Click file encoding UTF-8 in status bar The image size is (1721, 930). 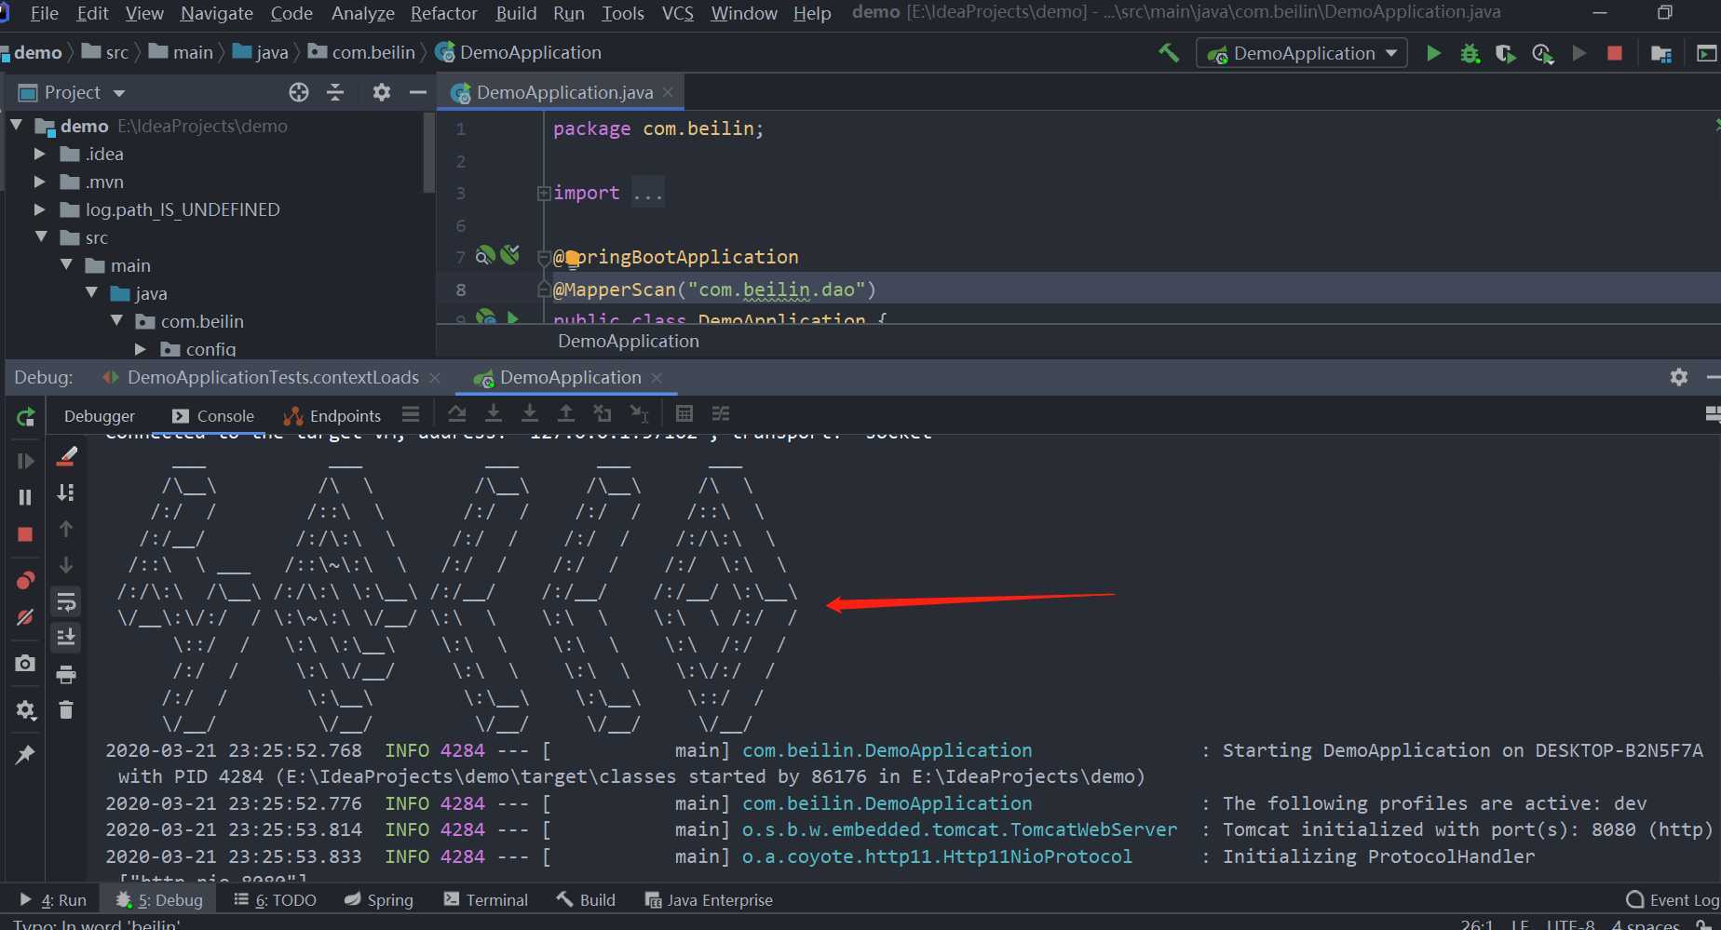[1570, 923]
